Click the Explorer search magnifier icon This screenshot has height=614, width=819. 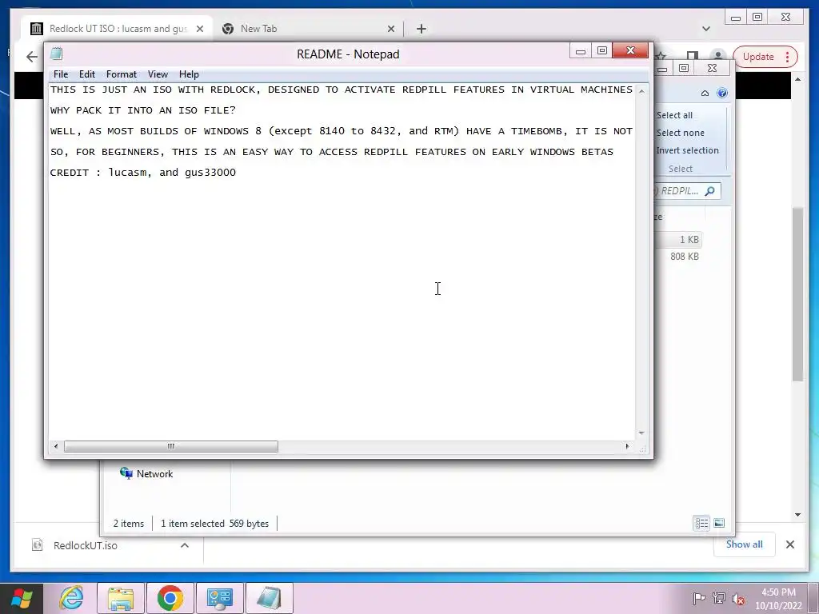point(709,191)
